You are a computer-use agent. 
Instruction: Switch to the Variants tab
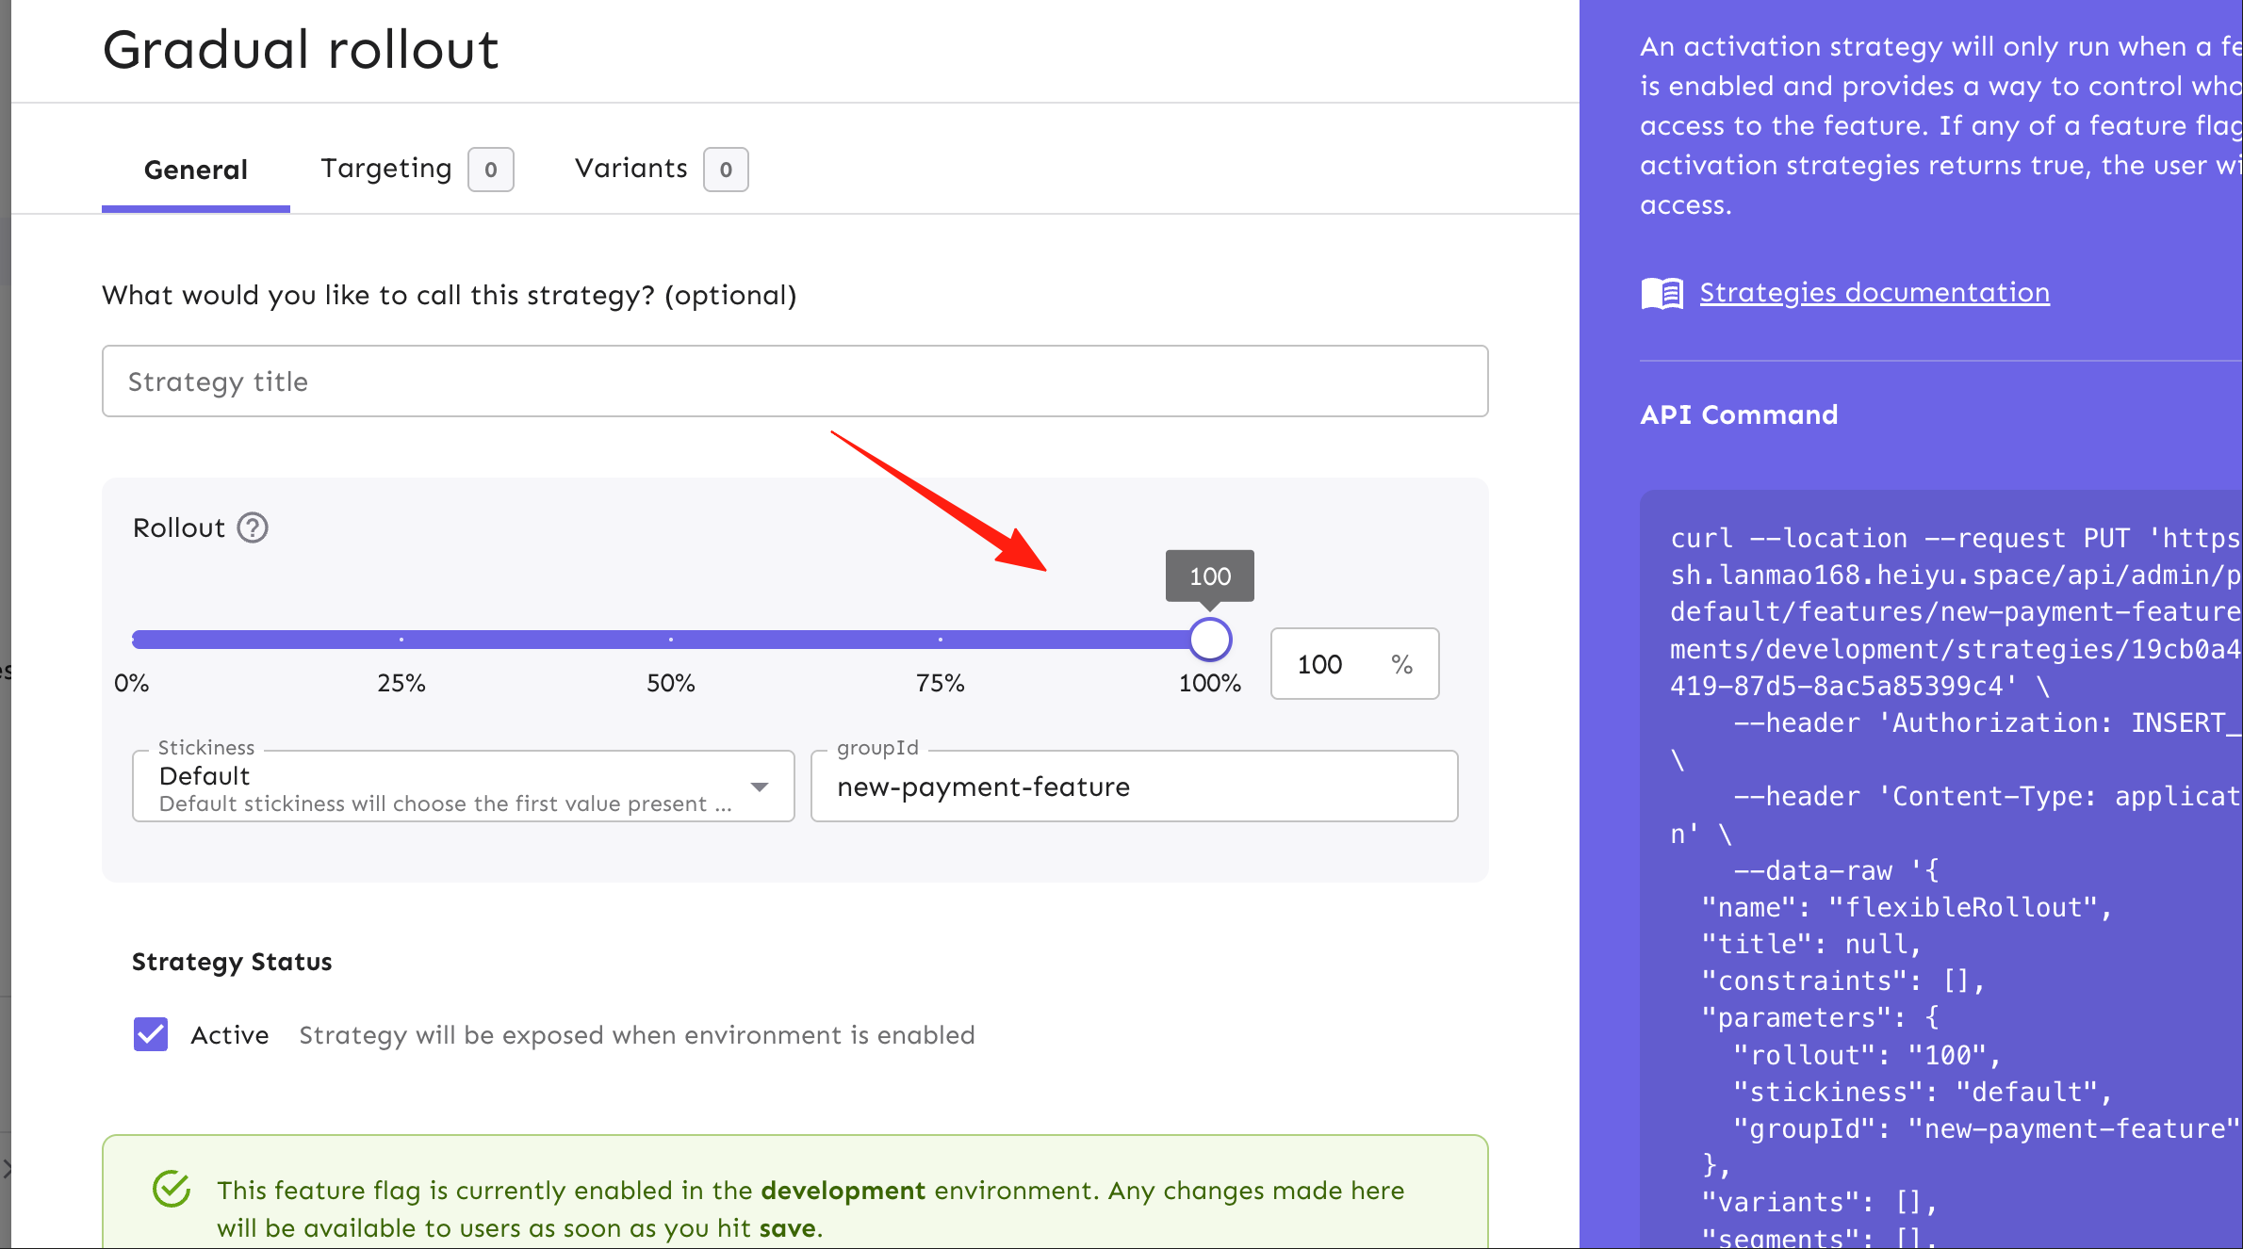tap(661, 169)
